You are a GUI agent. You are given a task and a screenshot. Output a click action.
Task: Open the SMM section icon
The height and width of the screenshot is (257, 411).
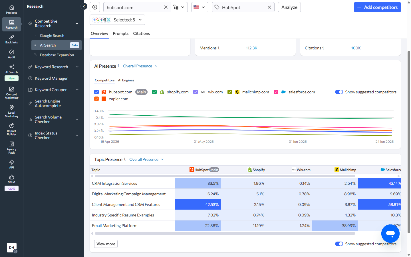11,179
